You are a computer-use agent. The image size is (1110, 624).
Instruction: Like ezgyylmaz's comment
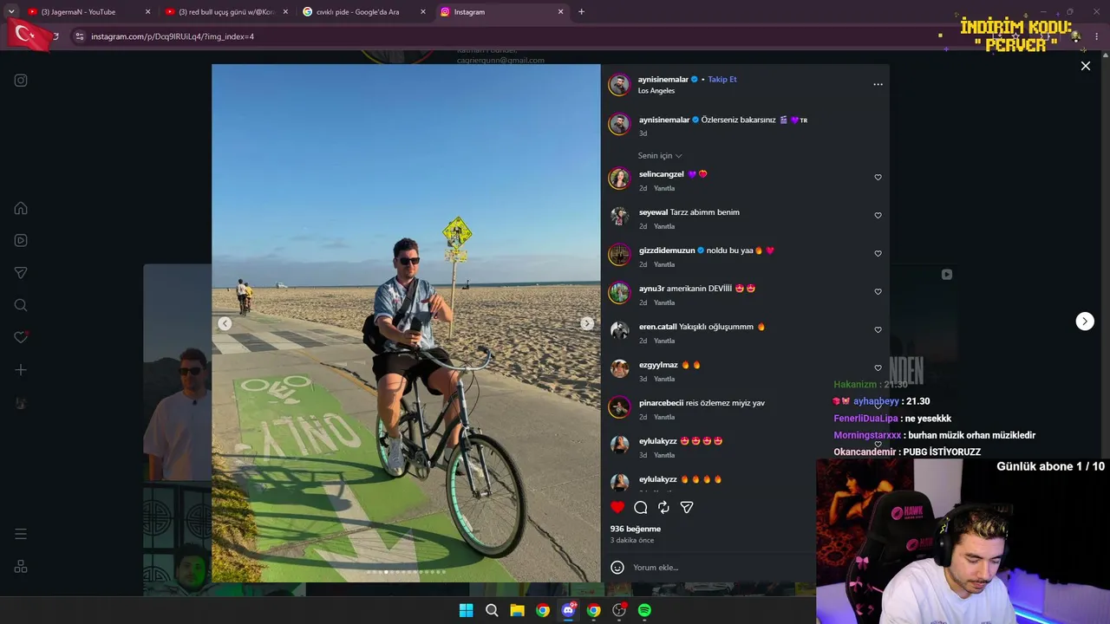pos(878,368)
